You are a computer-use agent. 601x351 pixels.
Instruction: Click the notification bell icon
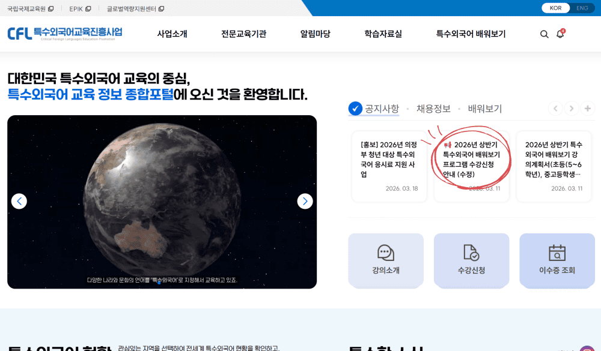pos(560,34)
